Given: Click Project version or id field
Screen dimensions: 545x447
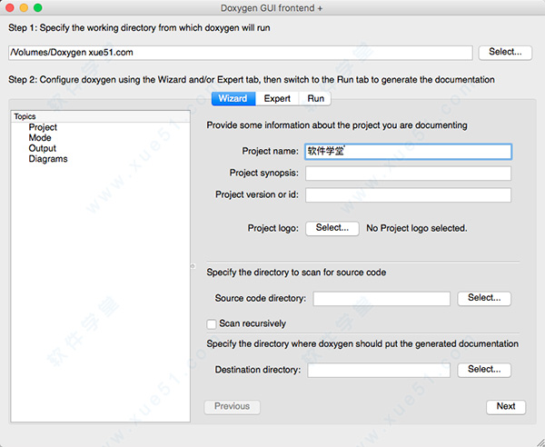Looking at the screenshot, I should coord(407,195).
